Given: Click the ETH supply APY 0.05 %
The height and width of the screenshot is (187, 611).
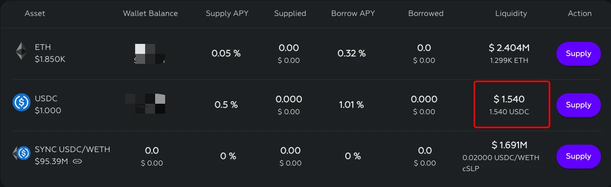Looking at the screenshot, I should [x=226, y=53].
